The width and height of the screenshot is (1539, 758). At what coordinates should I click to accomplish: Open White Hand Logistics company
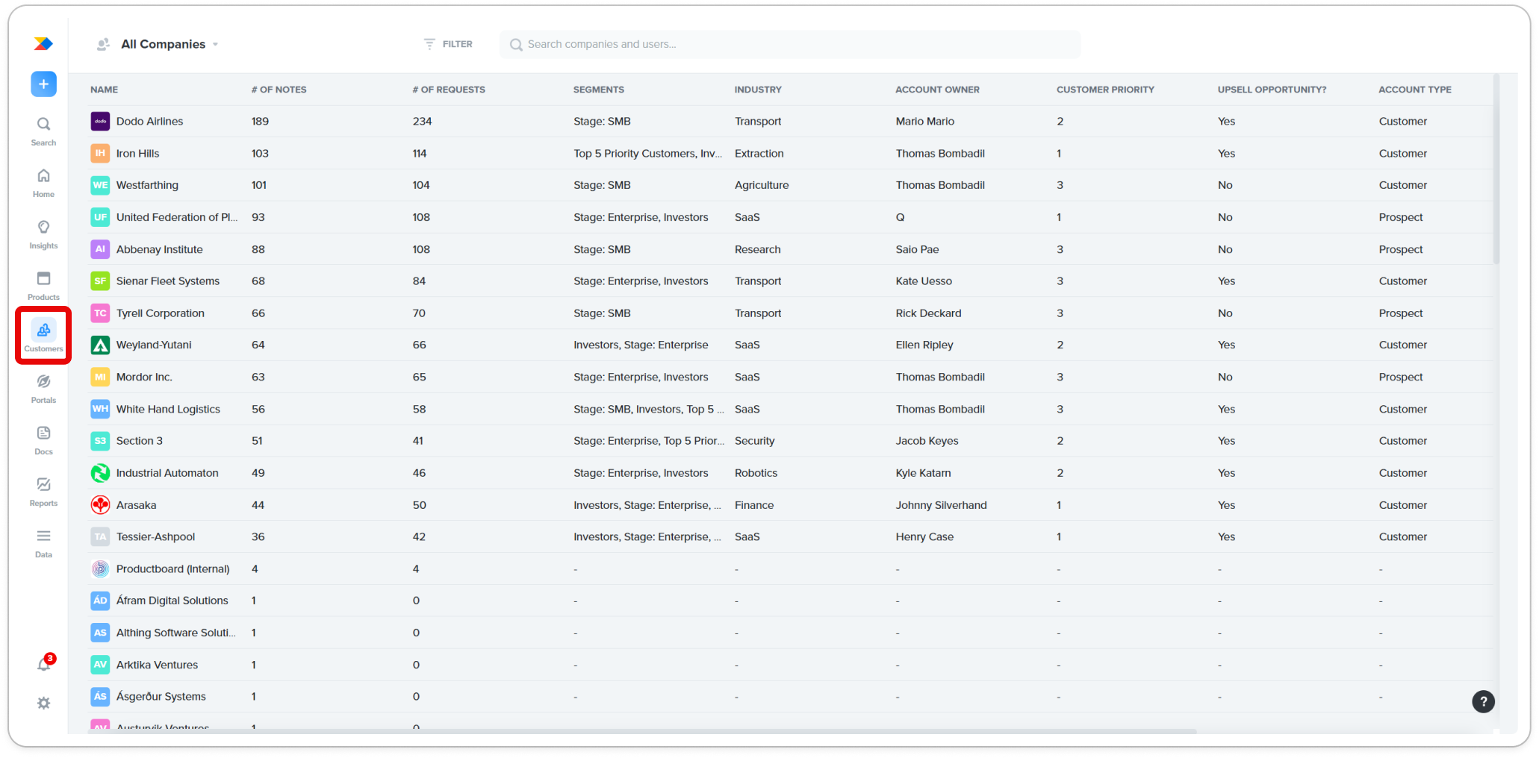(x=168, y=410)
